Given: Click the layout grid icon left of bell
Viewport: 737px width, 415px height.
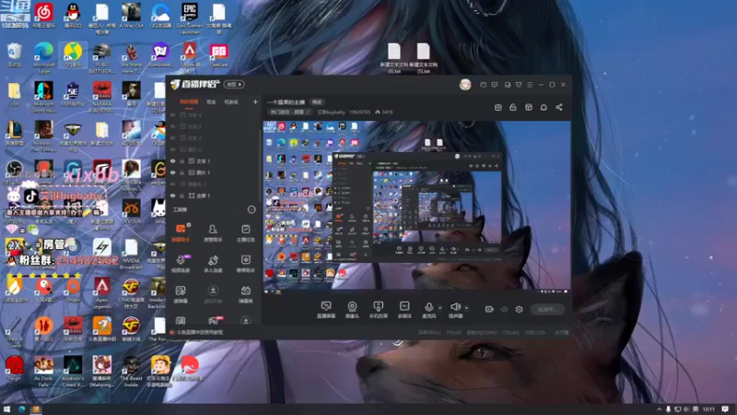Looking at the screenshot, I should point(529,107).
